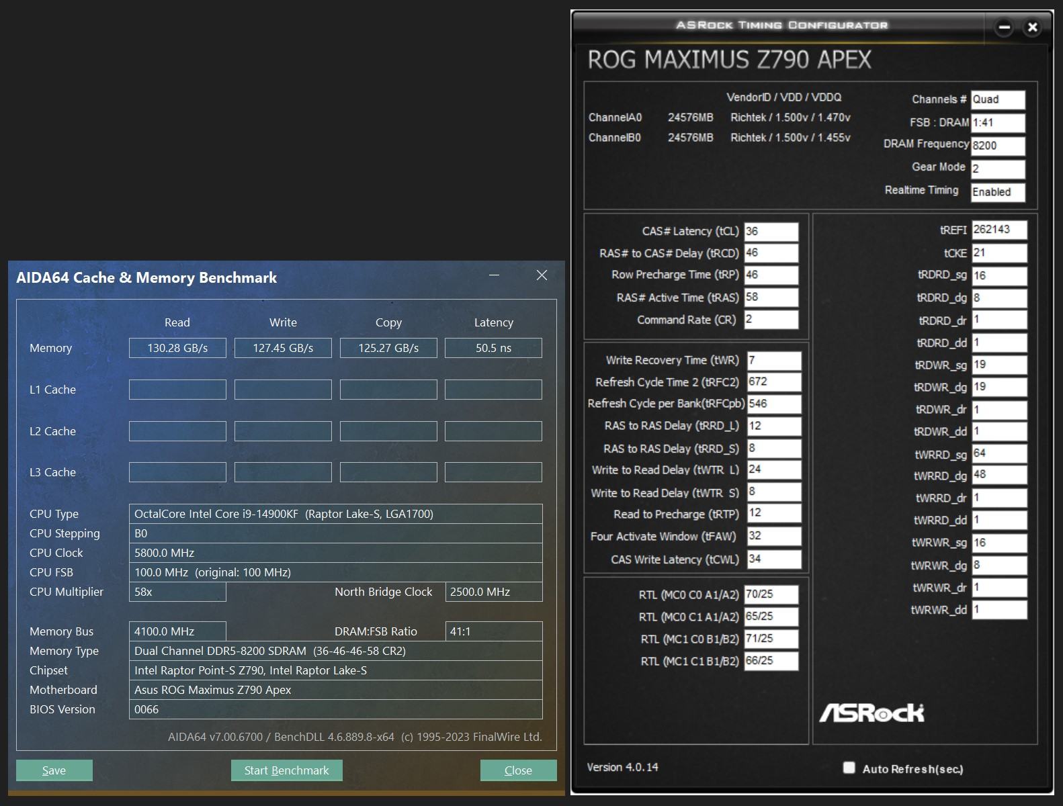Select the CAS Write Latency (tCWL) field
This screenshot has height=806, width=1063.
click(774, 559)
